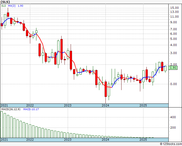Click the 1.90 moving average value
Image resolution: width=182 pixels, height=146 pixels.
point(20,6)
